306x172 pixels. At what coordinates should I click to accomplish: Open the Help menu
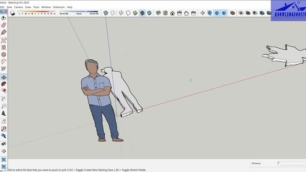70,7
